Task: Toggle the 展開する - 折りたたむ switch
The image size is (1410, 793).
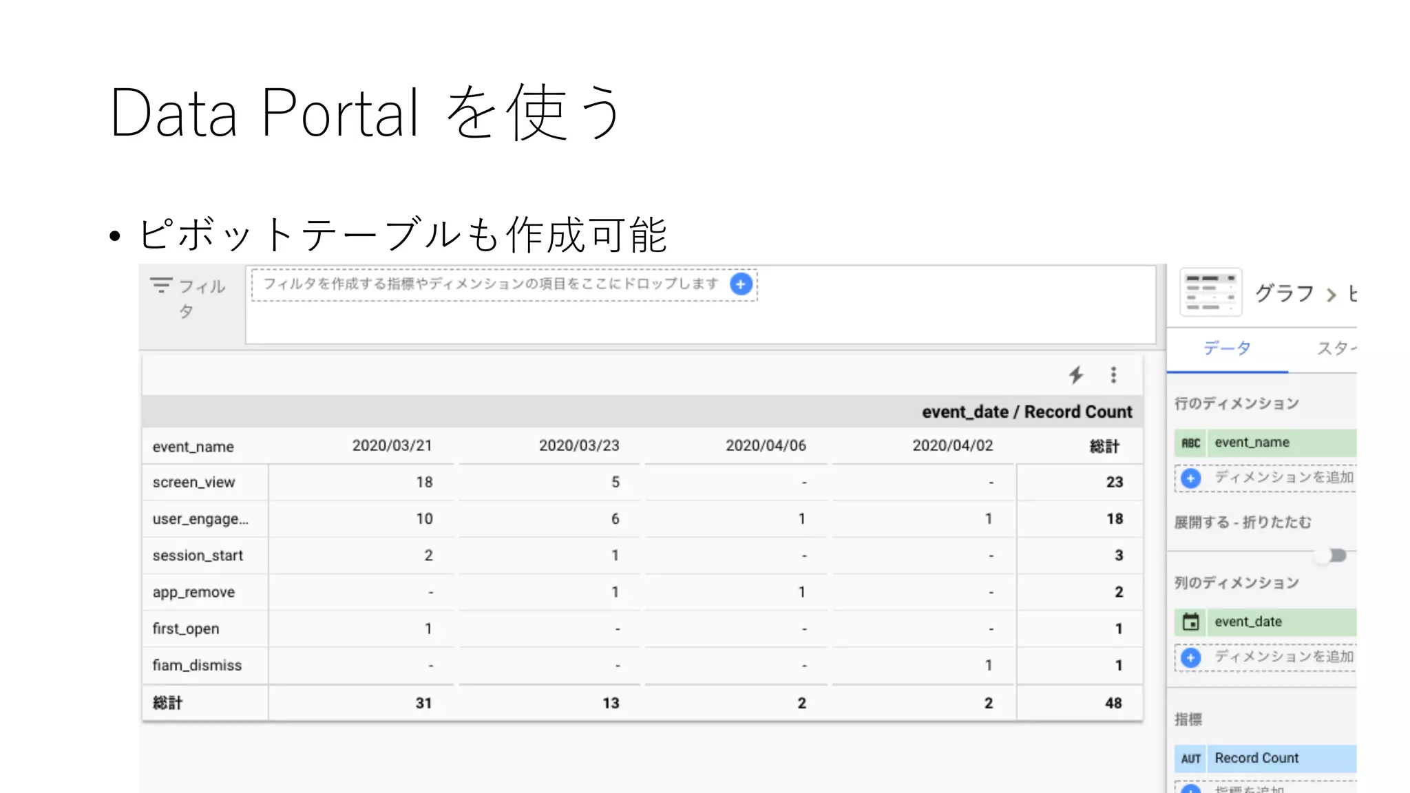Action: 1332,556
